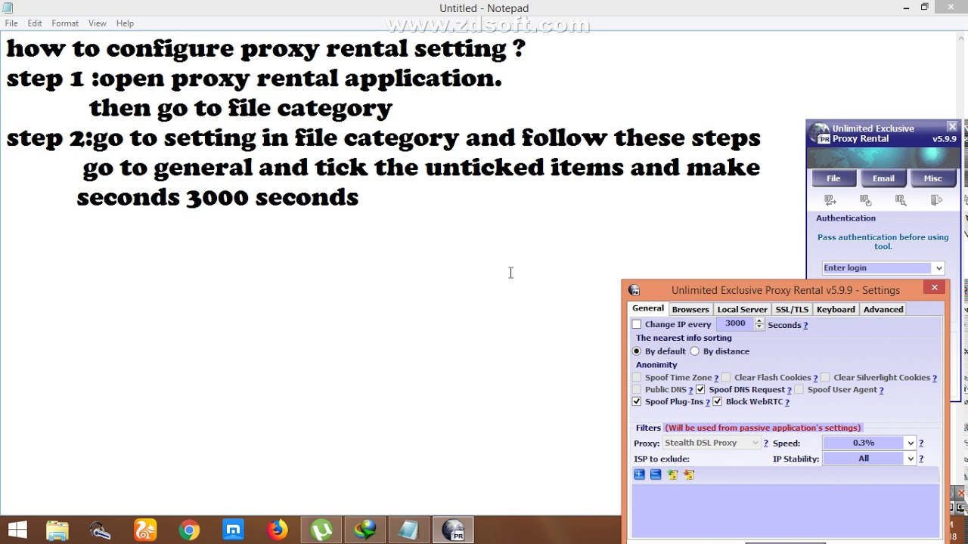Tick Clear Silverlight Cookies checkbox
This screenshot has height=544, width=968.
coord(825,378)
